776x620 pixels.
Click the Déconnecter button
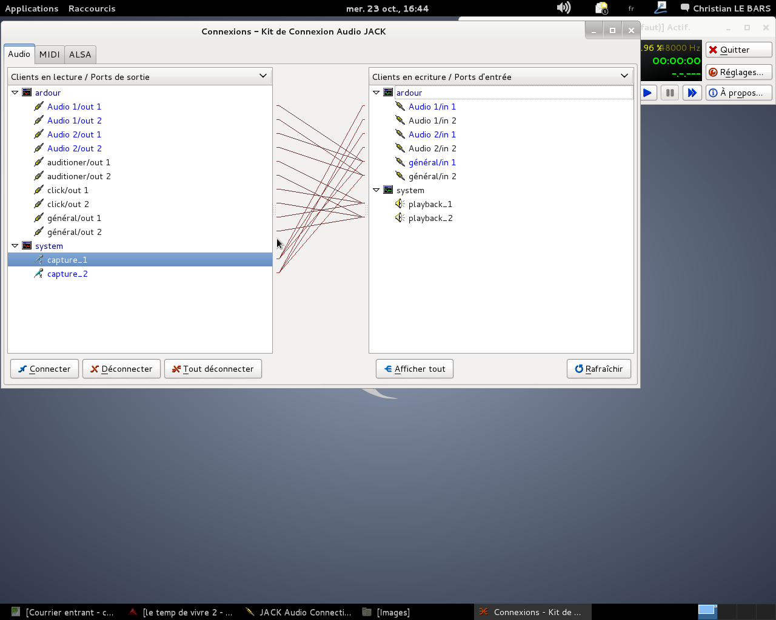pyautogui.click(x=122, y=369)
